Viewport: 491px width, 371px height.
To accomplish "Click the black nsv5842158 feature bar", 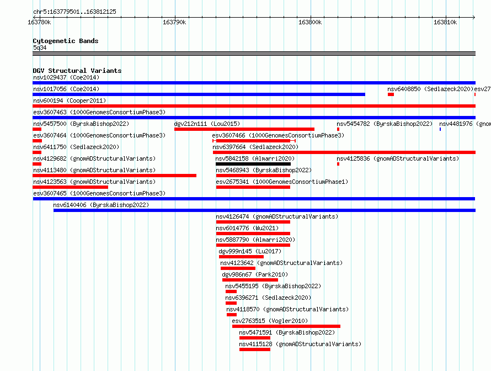I will 253,164.
